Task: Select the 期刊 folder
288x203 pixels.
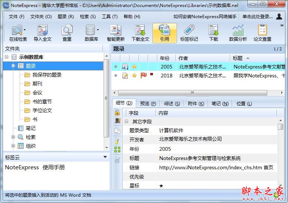Action: [x=37, y=84]
